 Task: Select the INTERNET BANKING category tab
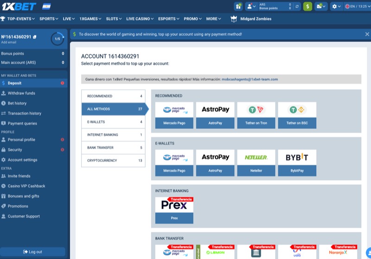113,135
